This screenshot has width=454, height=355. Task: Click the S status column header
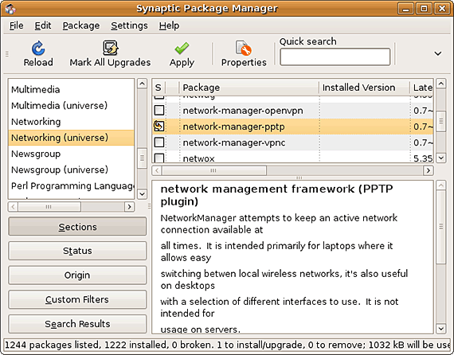click(159, 88)
